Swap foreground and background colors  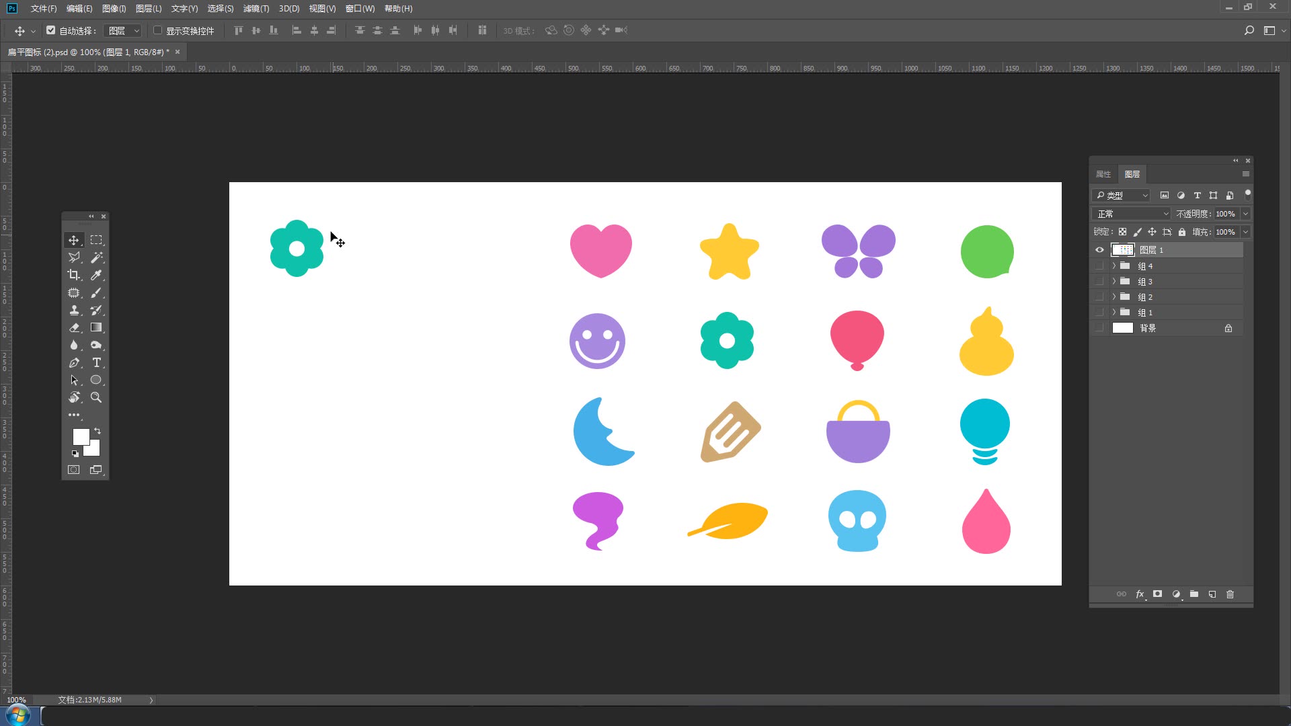point(97,431)
